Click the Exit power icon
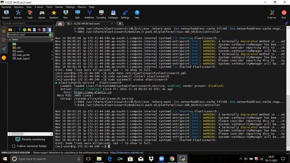The image size is (290, 163). point(284,14)
